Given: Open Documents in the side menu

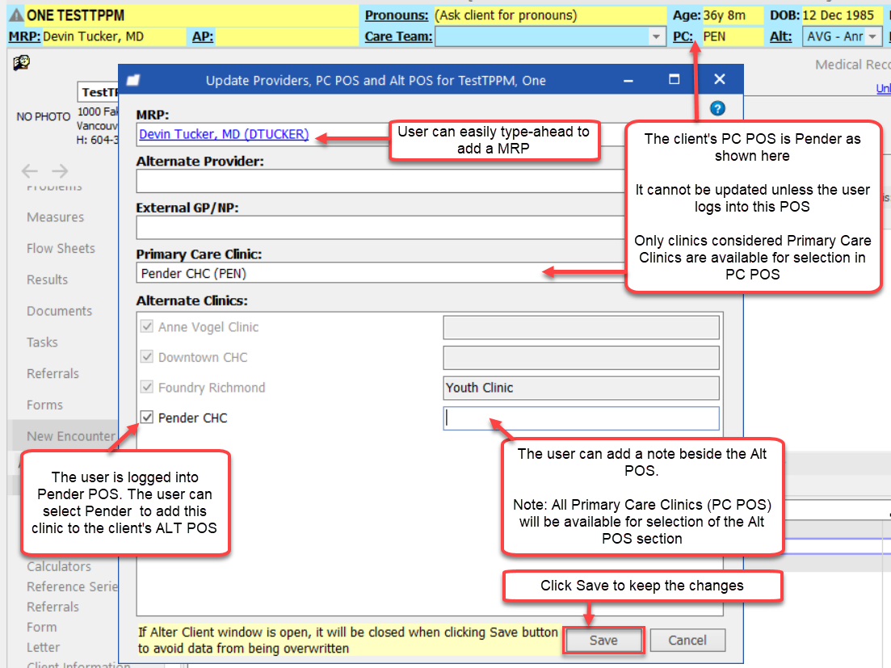Looking at the screenshot, I should point(59,311).
